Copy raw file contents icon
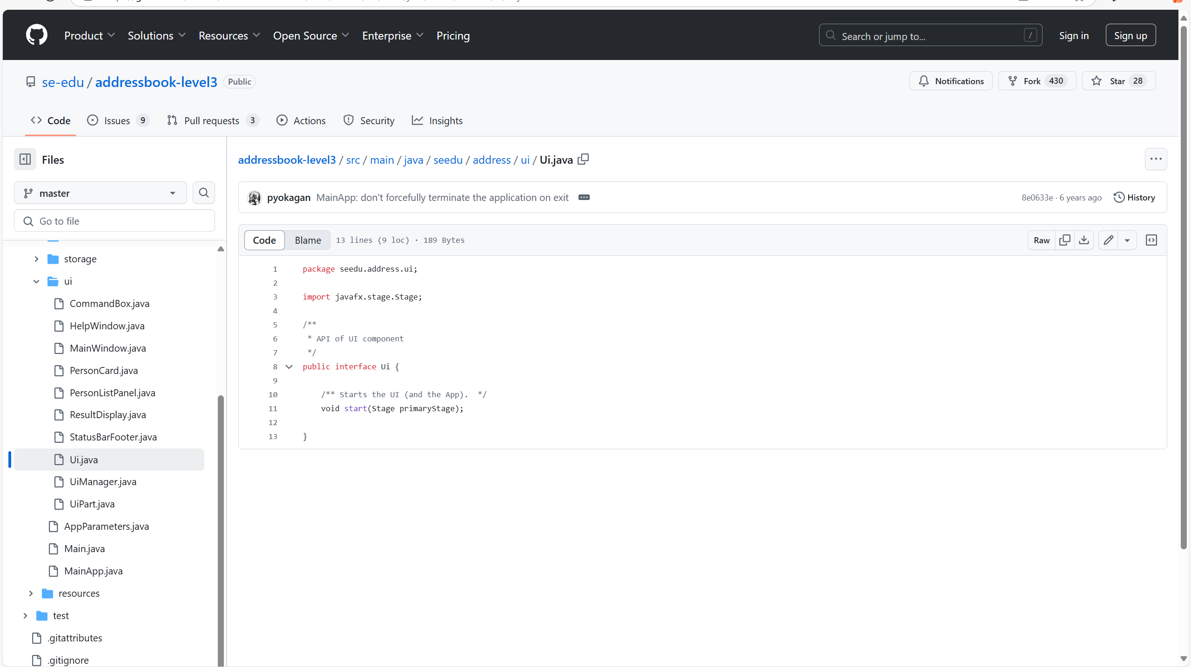 [1064, 240]
